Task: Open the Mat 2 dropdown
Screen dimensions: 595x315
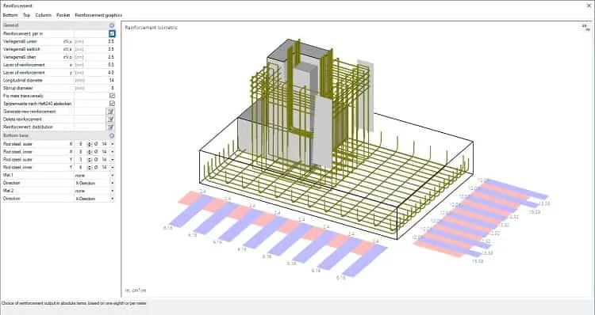Action: (x=113, y=191)
